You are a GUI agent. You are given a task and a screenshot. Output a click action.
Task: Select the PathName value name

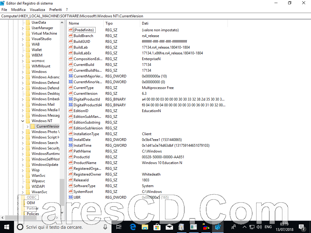pos(82,151)
